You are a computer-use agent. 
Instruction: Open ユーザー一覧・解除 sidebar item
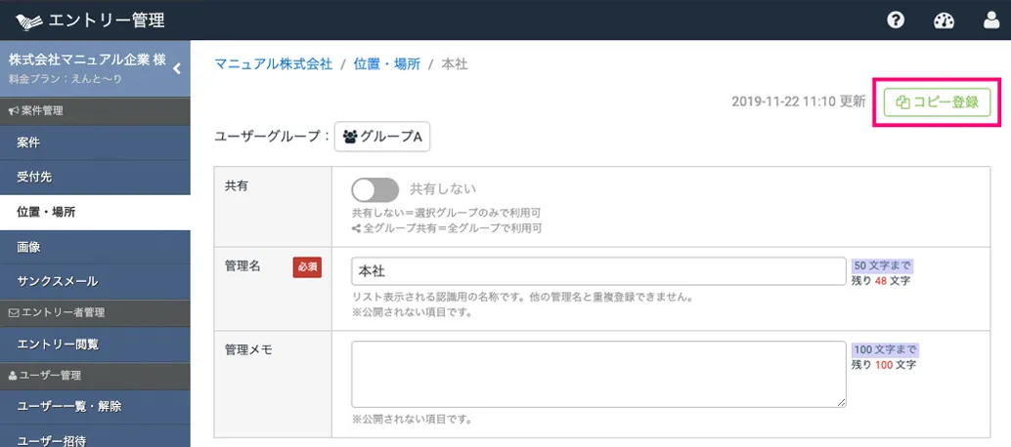pyautogui.click(x=68, y=406)
